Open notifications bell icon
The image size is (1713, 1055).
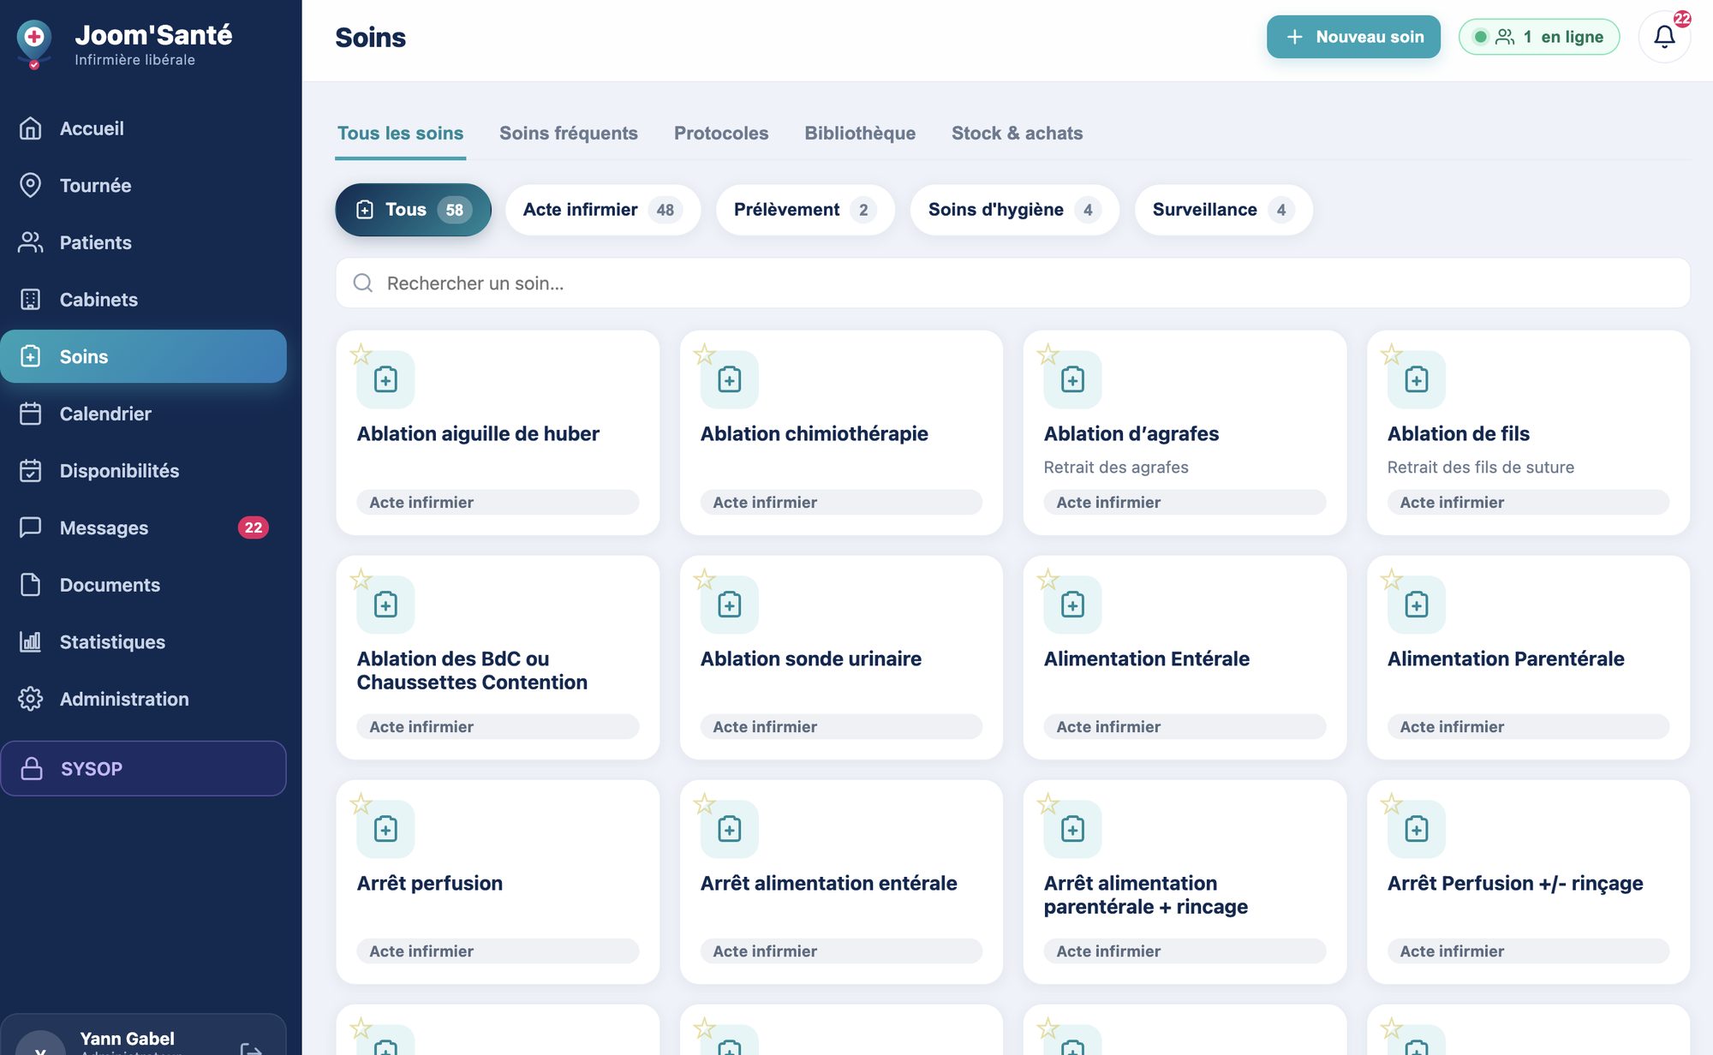pyautogui.click(x=1664, y=37)
